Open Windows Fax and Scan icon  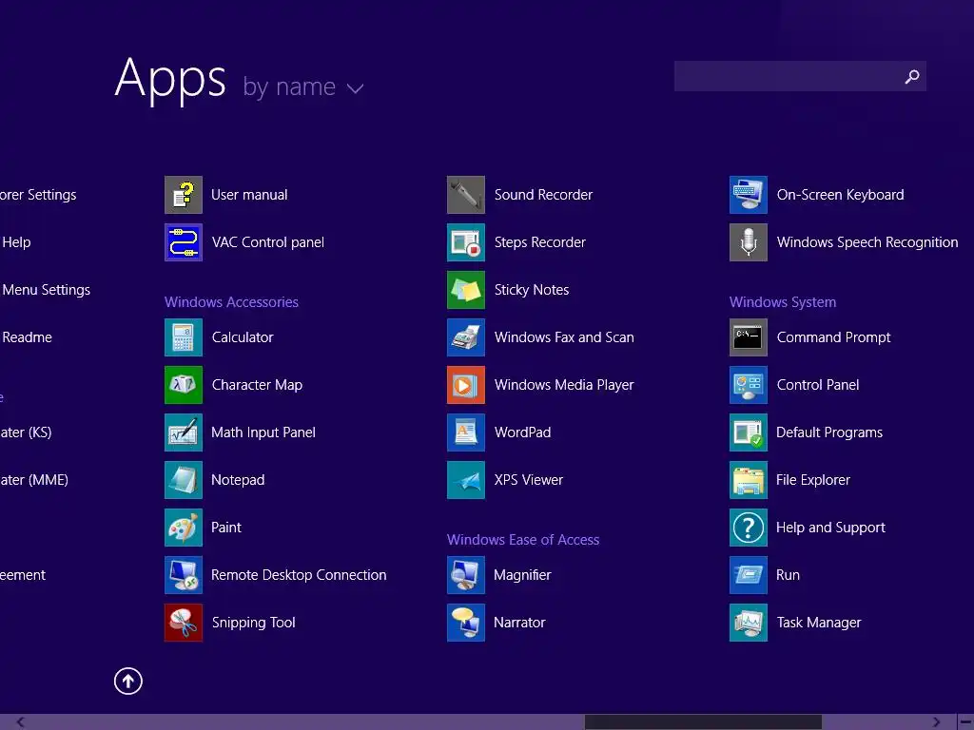466,337
